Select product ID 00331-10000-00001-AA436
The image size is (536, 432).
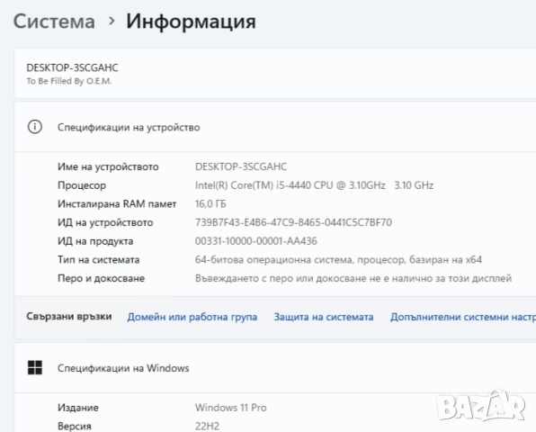256,241
